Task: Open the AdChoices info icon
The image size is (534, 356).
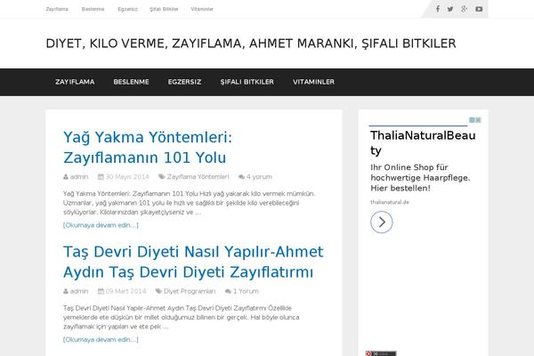Action: 472,120
